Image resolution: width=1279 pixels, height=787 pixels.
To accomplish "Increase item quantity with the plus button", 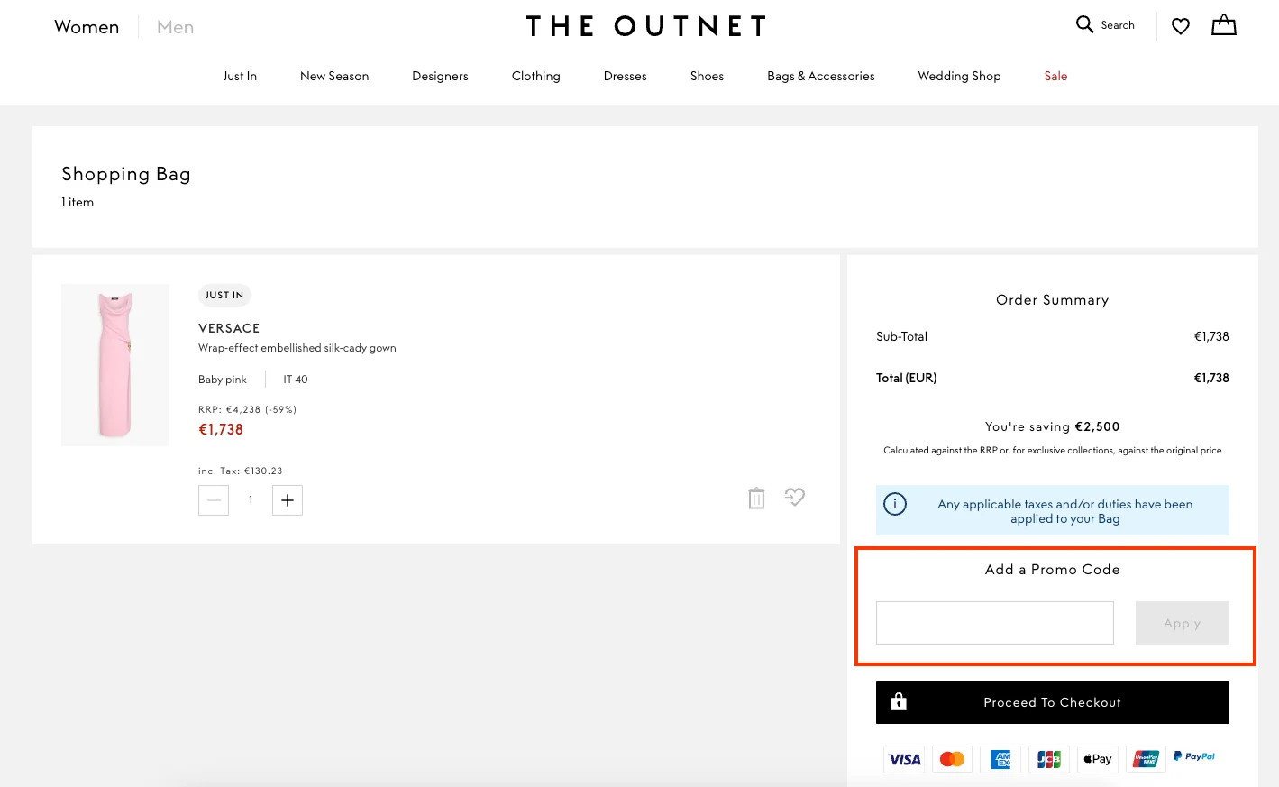I will click(x=287, y=500).
